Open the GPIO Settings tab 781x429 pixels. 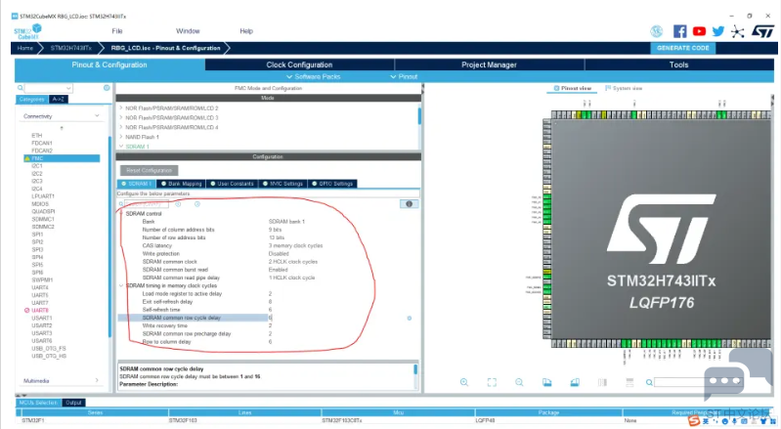(332, 184)
